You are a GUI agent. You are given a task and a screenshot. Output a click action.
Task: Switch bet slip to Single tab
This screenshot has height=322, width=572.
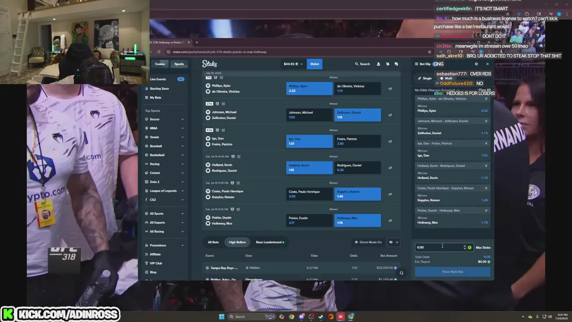click(x=425, y=78)
